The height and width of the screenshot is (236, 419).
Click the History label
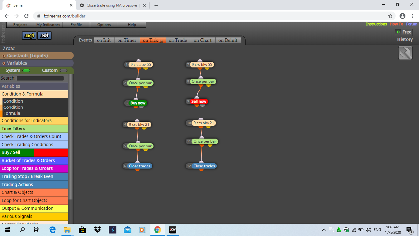(x=405, y=39)
